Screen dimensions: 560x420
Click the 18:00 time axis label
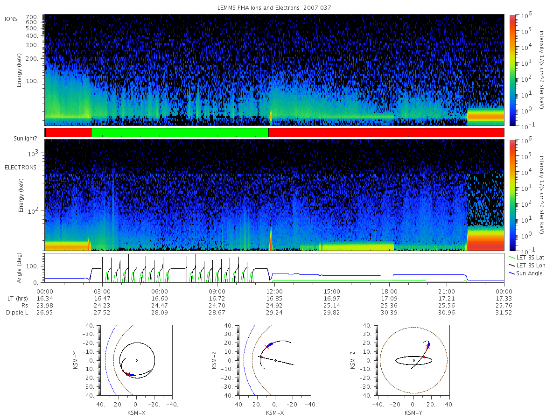click(389, 291)
